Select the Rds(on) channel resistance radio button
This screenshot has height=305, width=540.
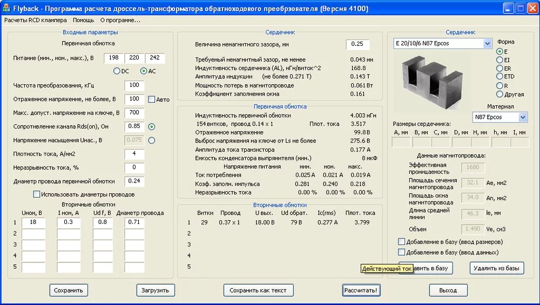click(x=152, y=126)
